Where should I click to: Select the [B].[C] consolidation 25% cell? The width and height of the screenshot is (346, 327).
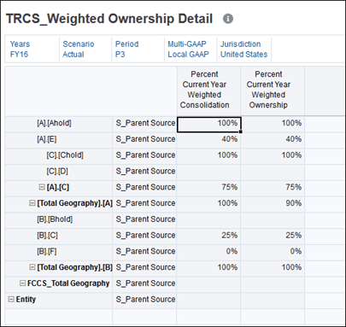tap(208, 236)
